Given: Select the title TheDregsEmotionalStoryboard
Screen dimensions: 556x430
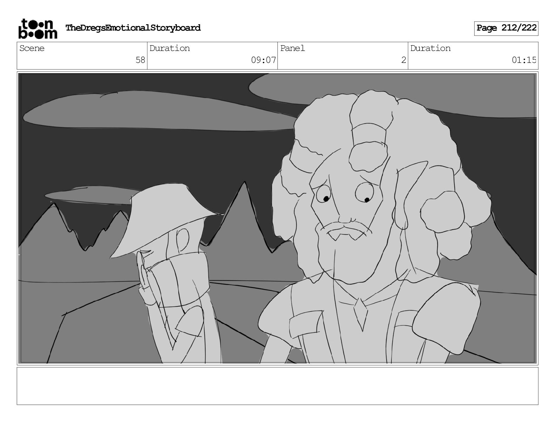Looking at the screenshot, I should tap(133, 28).
